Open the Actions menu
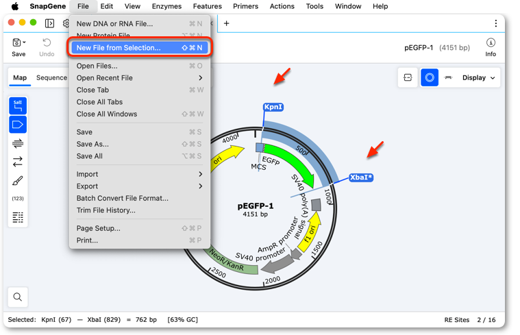 tap(282, 6)
